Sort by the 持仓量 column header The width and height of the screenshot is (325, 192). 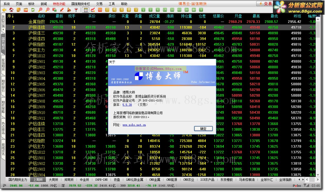pyautogui.click(x=186, y=16)
